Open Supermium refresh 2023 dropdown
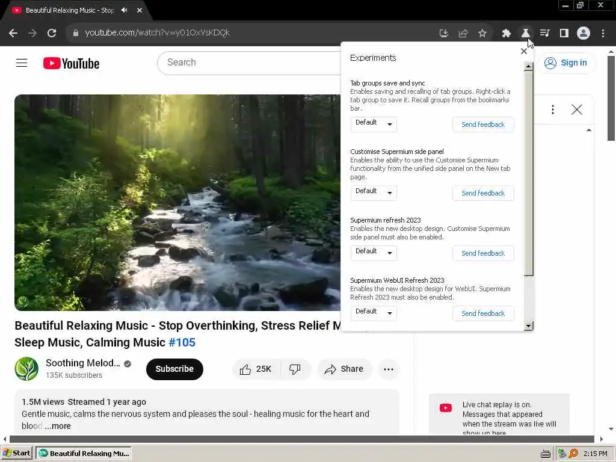 click(374, 253)
